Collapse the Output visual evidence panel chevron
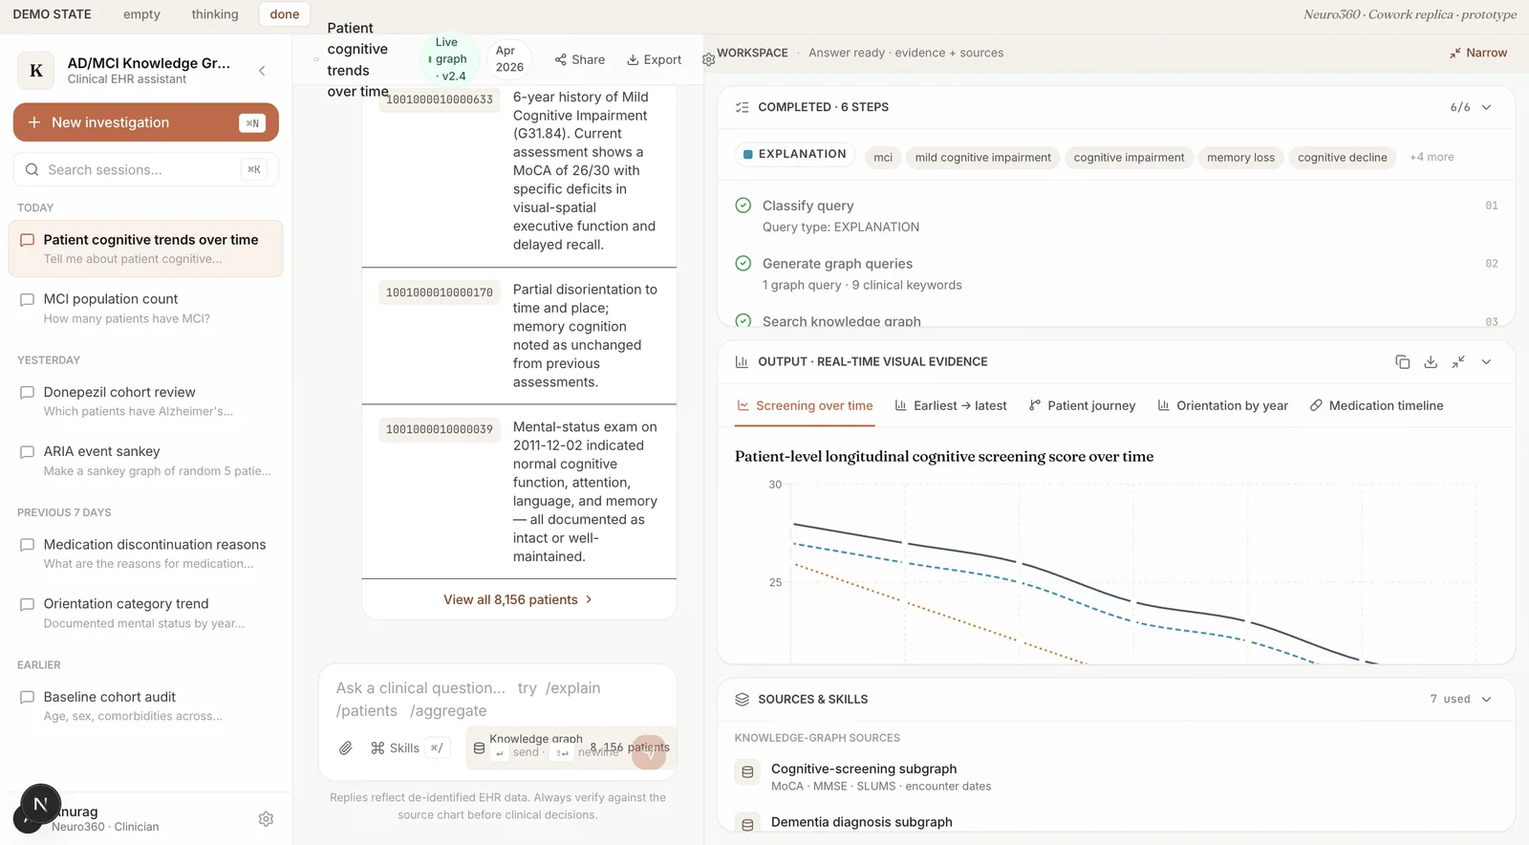 pos(1486,362)
